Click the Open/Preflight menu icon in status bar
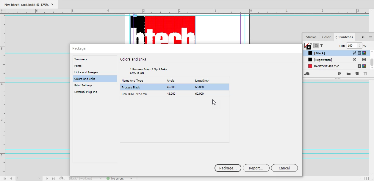 click(x=62, y=178)
